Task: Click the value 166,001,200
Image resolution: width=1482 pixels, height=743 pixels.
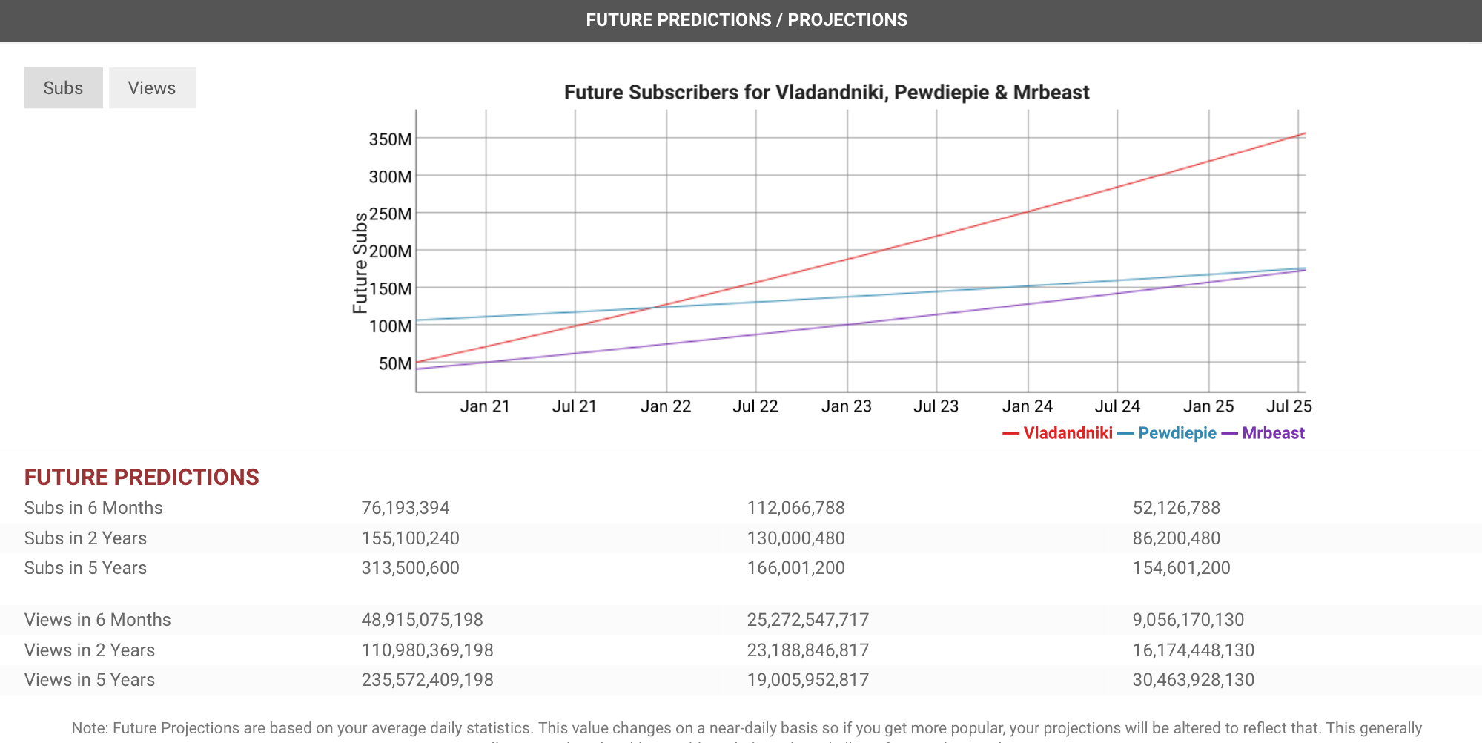Action: pos(795,568)
